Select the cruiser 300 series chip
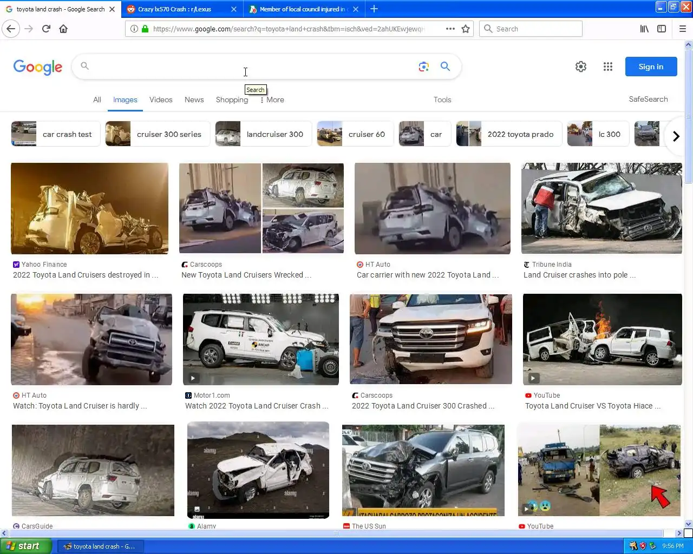The image size is (693, 554). point(158,134)
